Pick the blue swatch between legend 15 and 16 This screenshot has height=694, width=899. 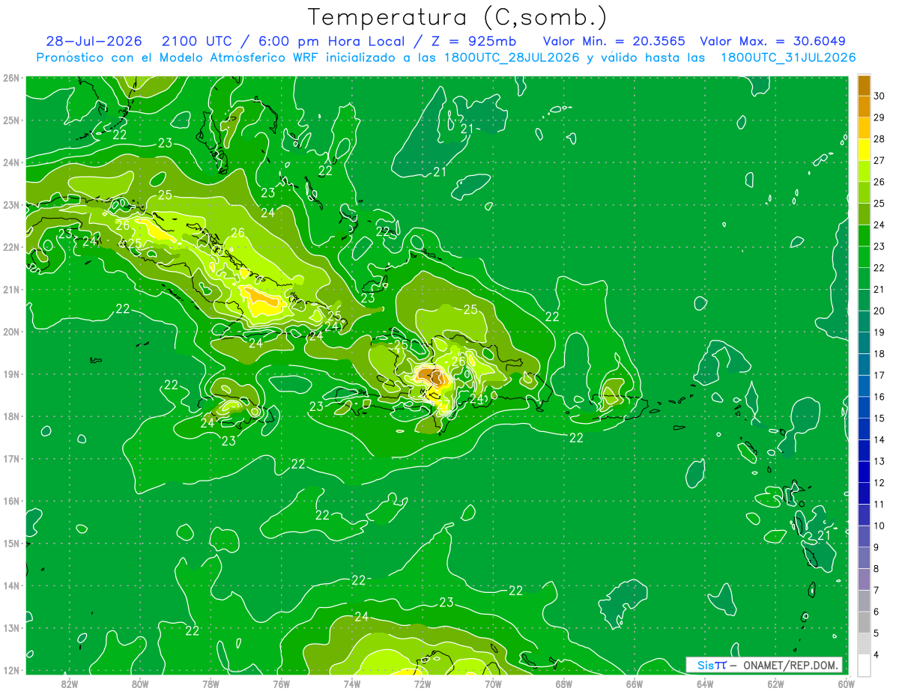click(x=864, y=407)
